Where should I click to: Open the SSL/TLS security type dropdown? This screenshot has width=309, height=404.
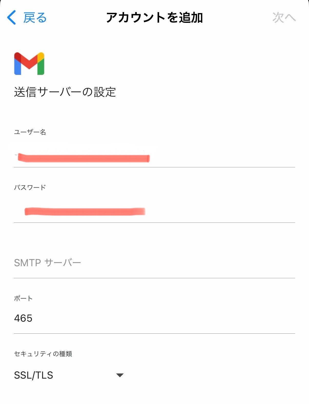[x=69, y=375]
